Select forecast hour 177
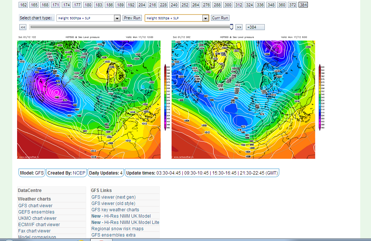 tap(77, 5)
